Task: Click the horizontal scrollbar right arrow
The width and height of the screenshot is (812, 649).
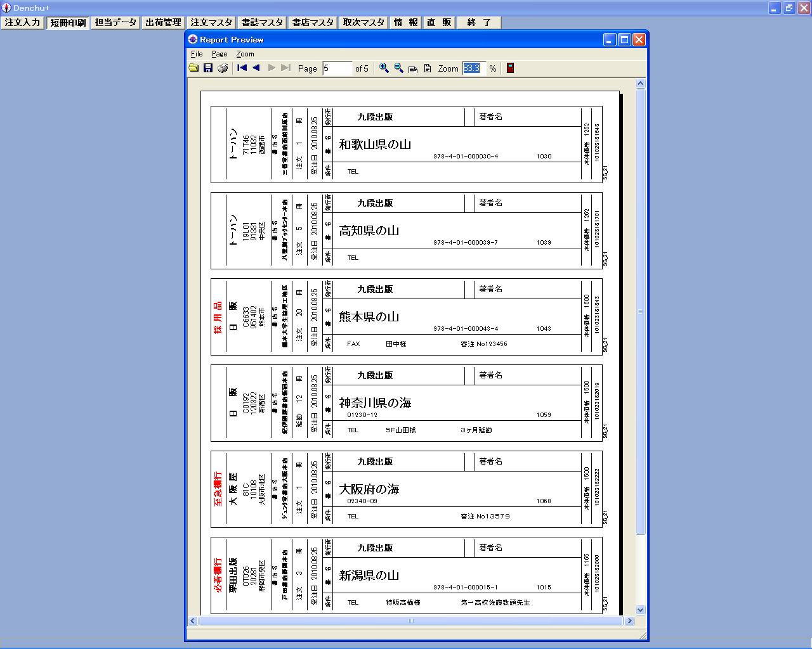Action: pos(629,621)
